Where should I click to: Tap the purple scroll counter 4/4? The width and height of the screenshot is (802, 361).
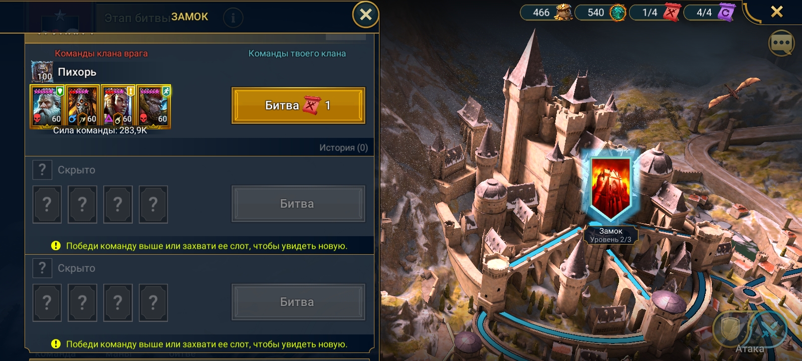pyautogui.click(x=710, y=12)
